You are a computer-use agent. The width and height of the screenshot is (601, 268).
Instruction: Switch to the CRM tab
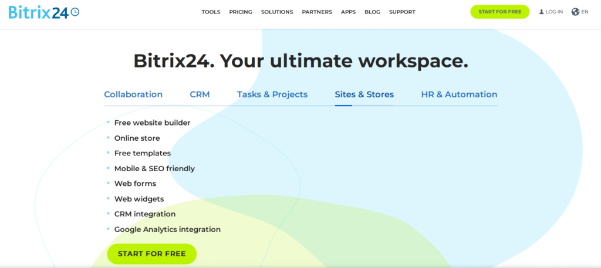tap(200, 94)
